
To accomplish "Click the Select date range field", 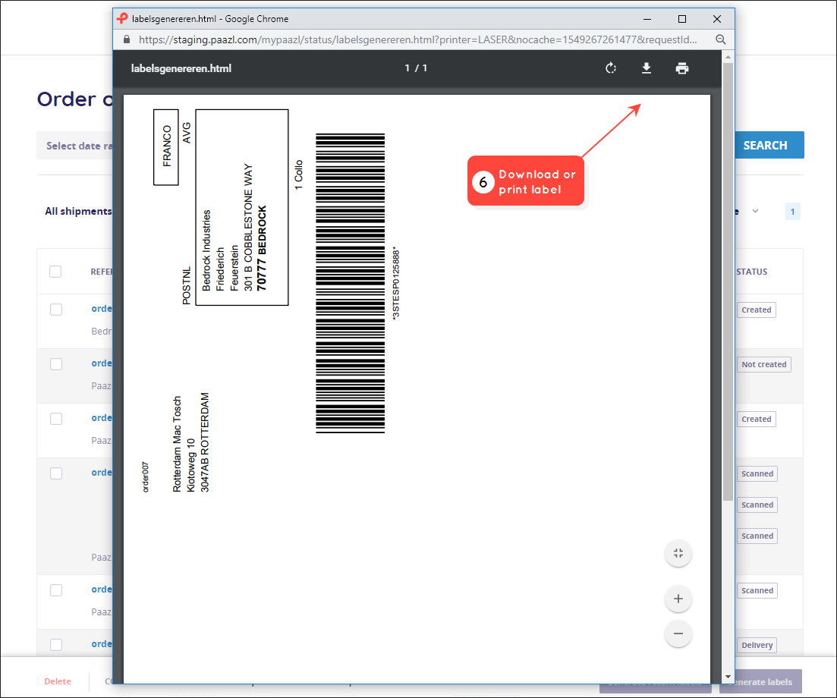I will tap(74, 146).
